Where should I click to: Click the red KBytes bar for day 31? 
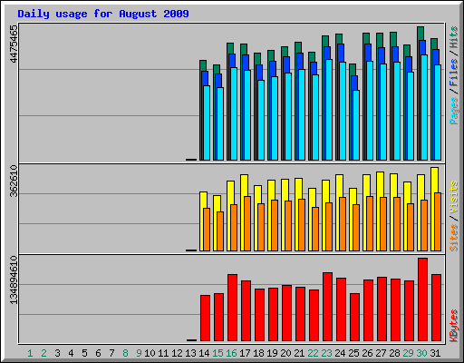pyautogui.click(x=436, y=308)
